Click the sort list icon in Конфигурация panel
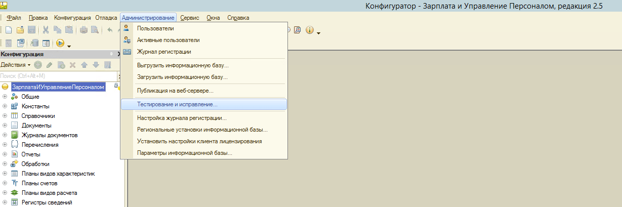622x207 pixels. coord(107,65)
